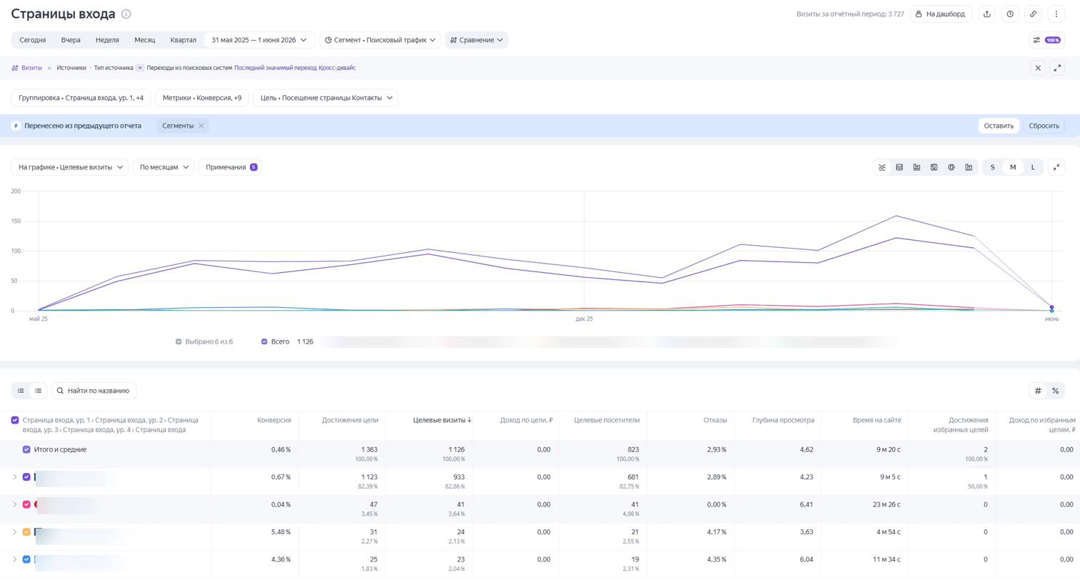The height and width of the screenshot is (580, 1080).
Task: Uncheck the 'Итого и средние' row checkbox
Action: 26,450
